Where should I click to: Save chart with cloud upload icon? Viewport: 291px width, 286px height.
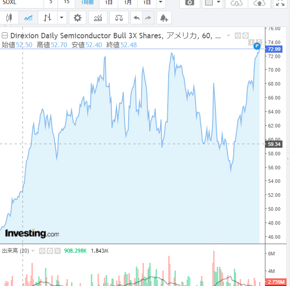pos(260,3)
